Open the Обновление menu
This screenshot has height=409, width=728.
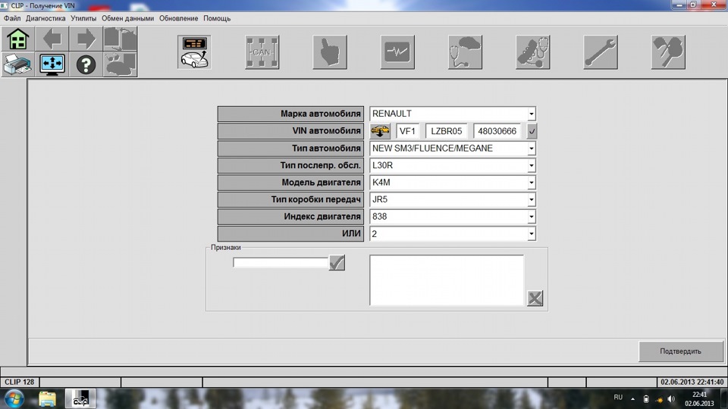click(179, 18)
